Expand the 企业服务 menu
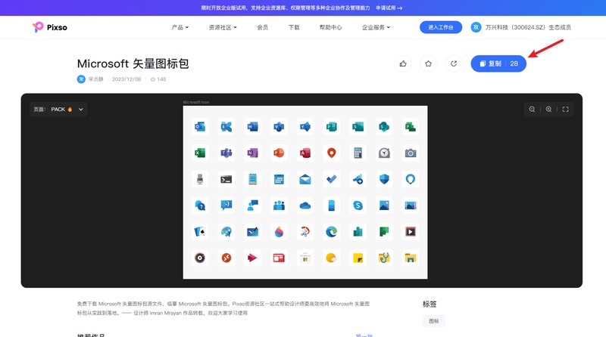 376,27
